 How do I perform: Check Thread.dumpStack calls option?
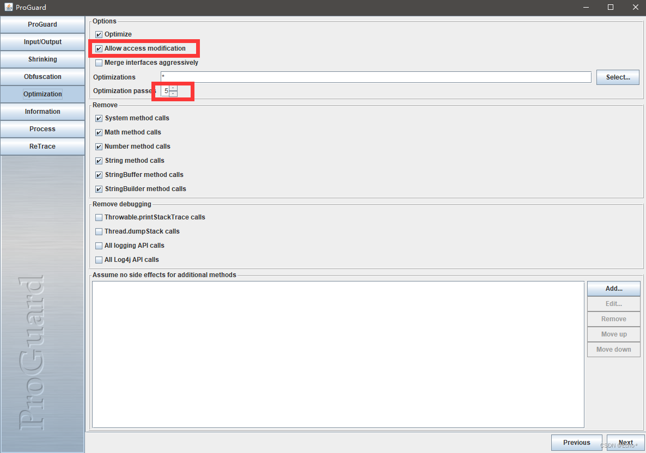tap(99, 231)
